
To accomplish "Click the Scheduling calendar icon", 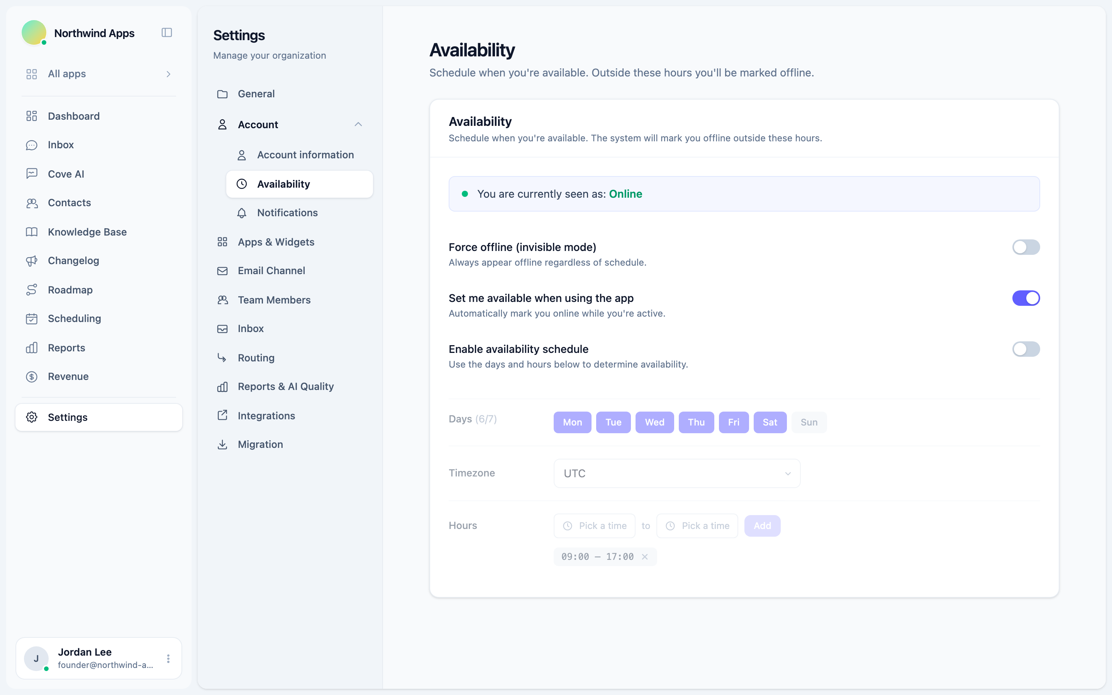I will click(32, 319).
